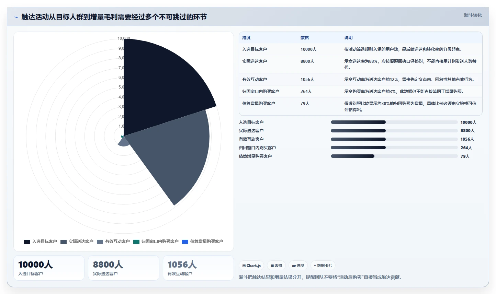
Task: Click the 79人 value beside the progress bar
Action: (465, 156)
